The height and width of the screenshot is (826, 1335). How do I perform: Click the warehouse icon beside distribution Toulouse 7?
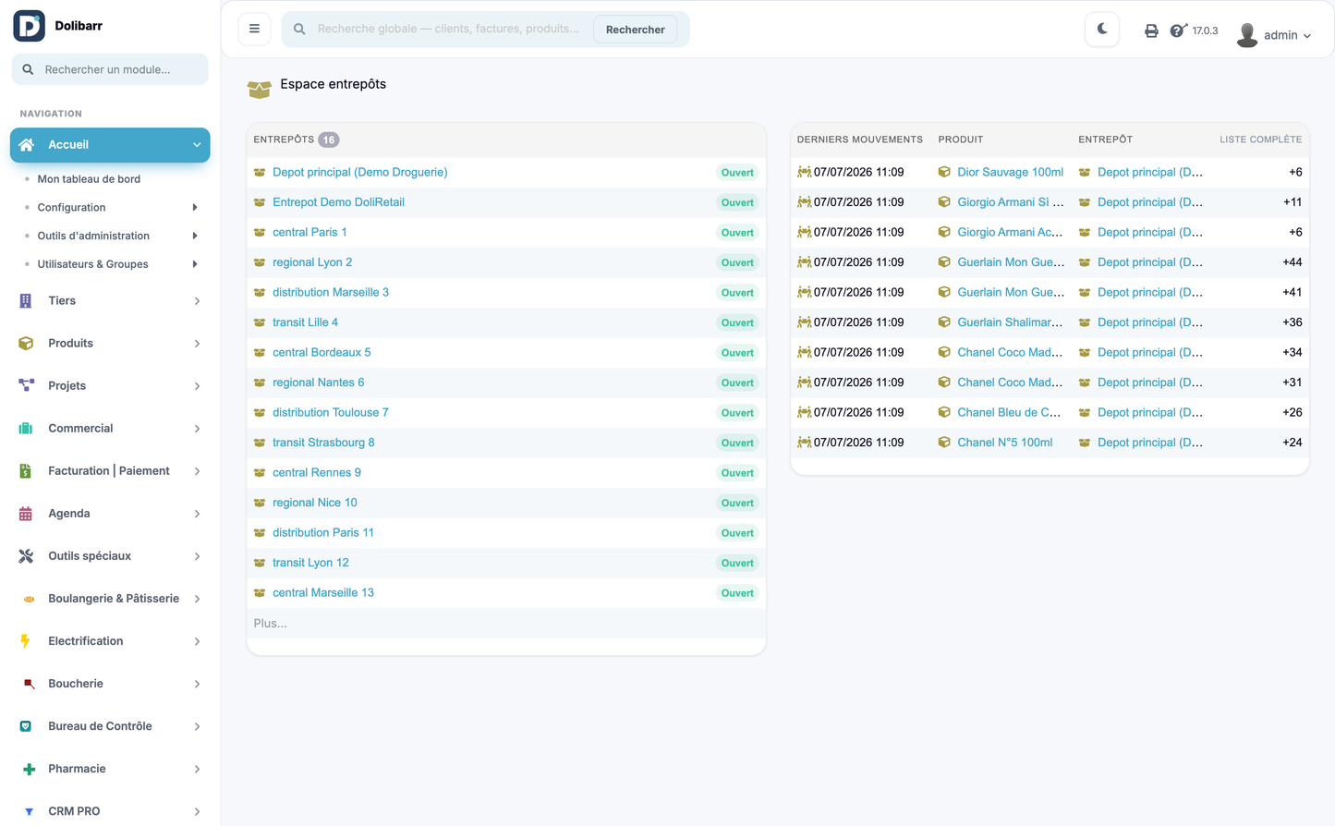click(x=260, y=413)
